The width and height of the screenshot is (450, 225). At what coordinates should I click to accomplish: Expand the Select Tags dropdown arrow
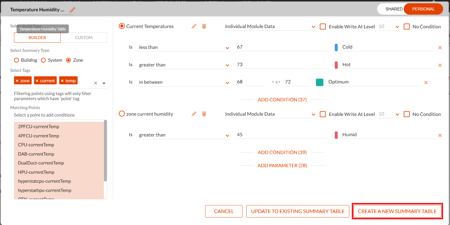pyautogui.click(x=104, y=83)
